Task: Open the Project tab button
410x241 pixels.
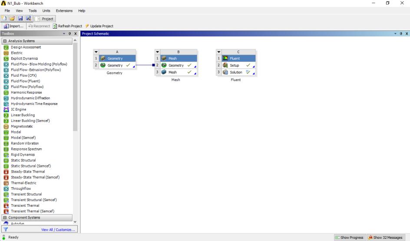Action: click(45, 19)
